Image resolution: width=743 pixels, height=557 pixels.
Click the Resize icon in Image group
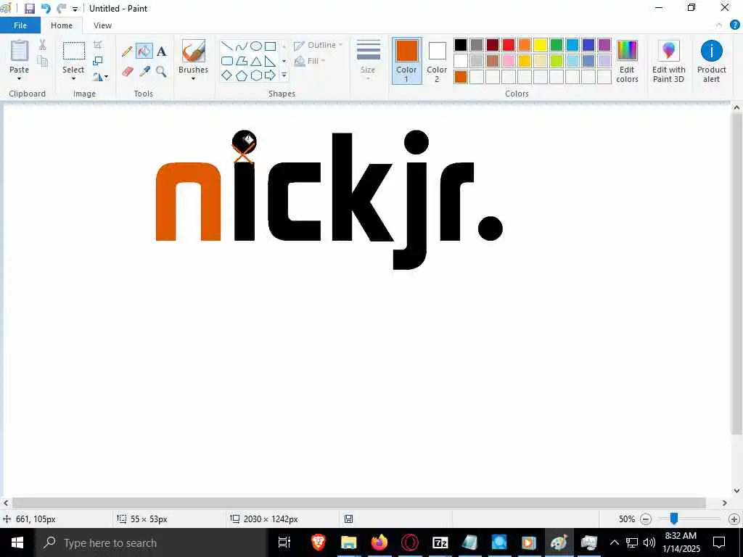point(98,61)
